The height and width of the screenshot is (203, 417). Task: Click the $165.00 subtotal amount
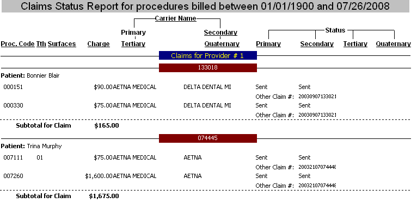tap(106, 125)
